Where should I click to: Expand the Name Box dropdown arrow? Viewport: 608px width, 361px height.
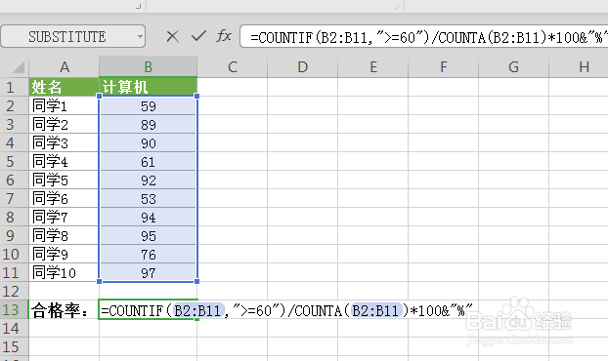click(140, 37)
